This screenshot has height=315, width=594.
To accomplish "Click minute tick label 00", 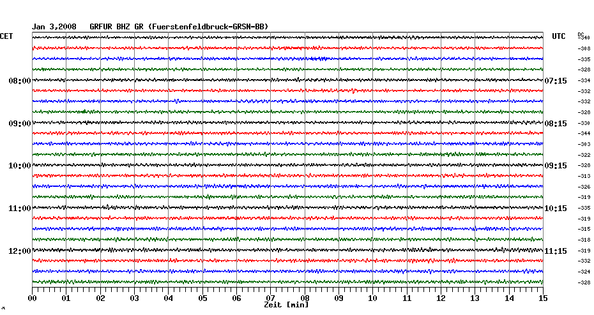I will (32, 298).
